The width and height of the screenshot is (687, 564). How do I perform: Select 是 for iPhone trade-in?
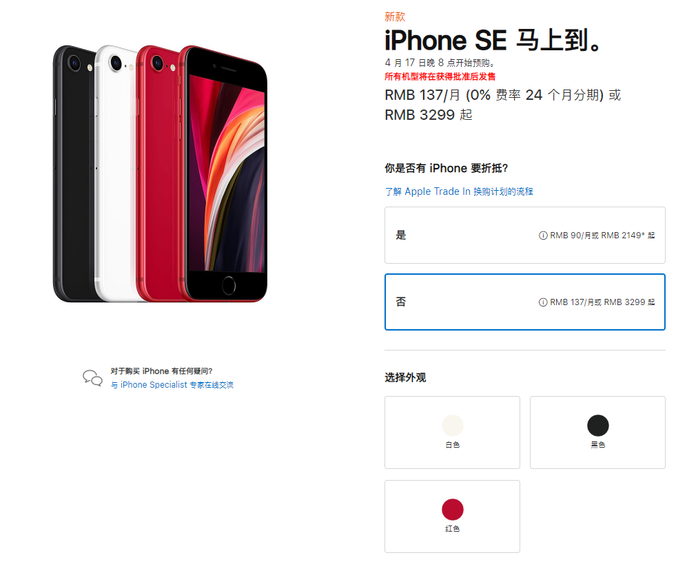coord(525,235)
